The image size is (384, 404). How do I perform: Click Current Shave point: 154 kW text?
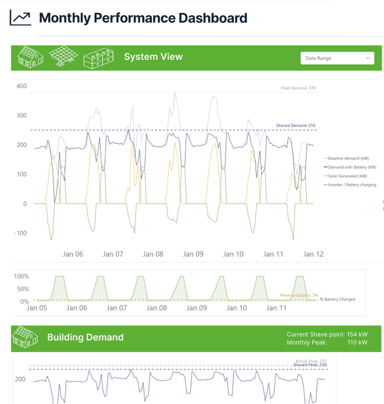pyautogui.click(x=327, y=334)
